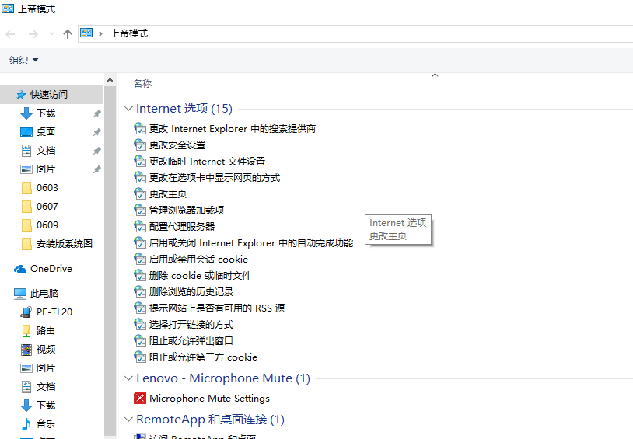Viewport: 633px width, 439px height.
Task: Click the address bar control panel icon
Action: tap(86, 33)
